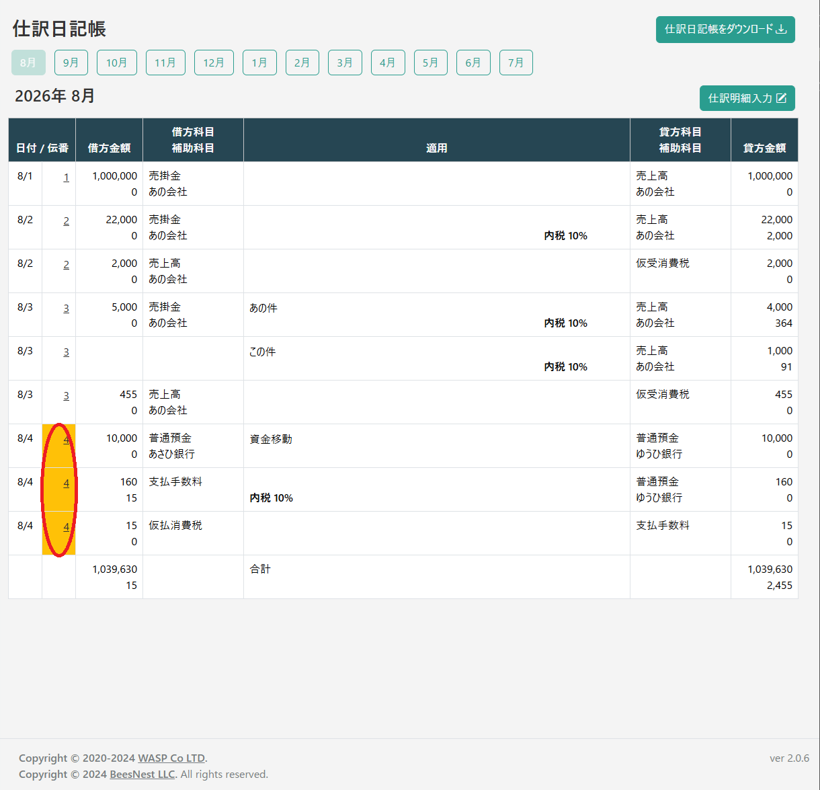The image size is (820, 790).
Task: Visit the BeesNest LLC footer link
Action: tap(142, 775)
